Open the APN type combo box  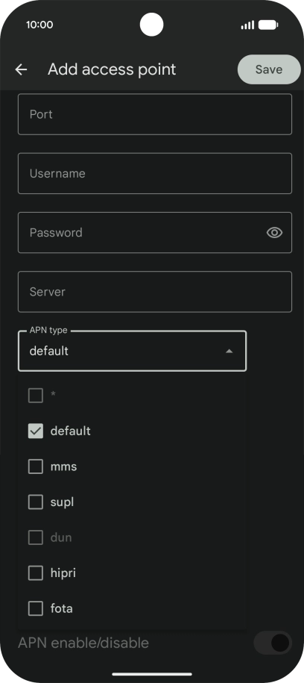(132, 351)
